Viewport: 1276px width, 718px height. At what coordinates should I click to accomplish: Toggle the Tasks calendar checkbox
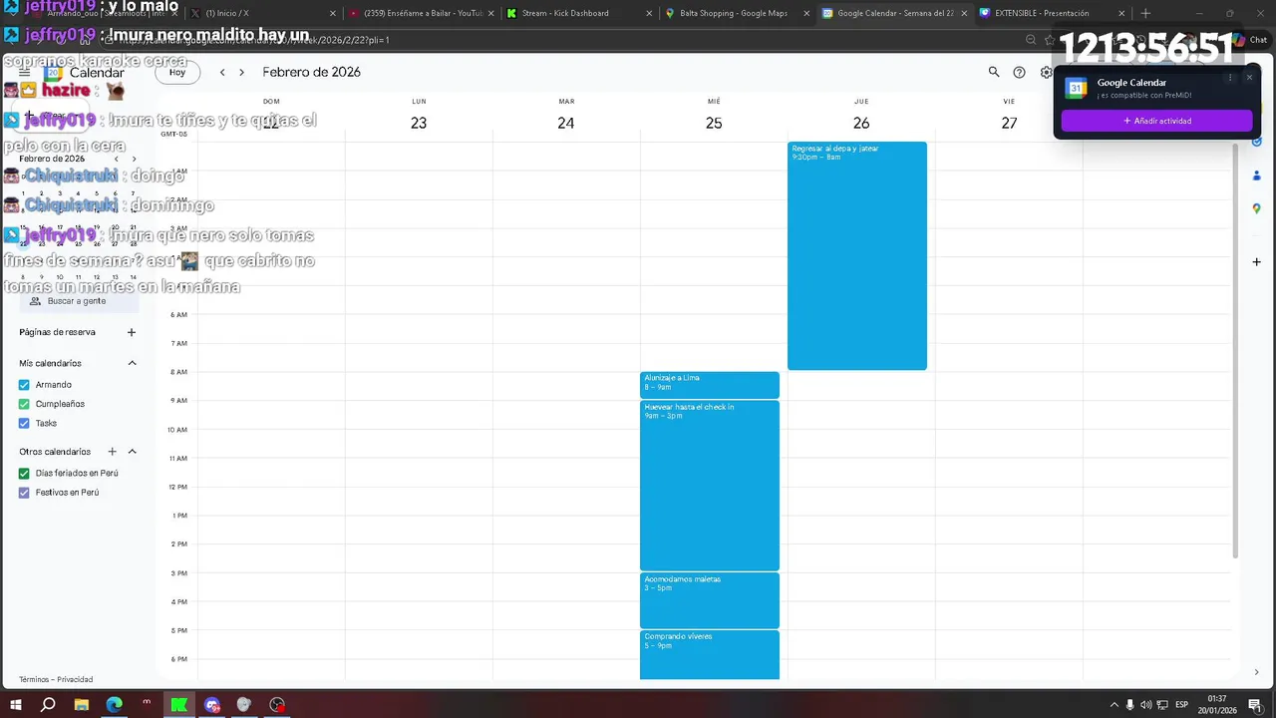(x=24, y=423)
